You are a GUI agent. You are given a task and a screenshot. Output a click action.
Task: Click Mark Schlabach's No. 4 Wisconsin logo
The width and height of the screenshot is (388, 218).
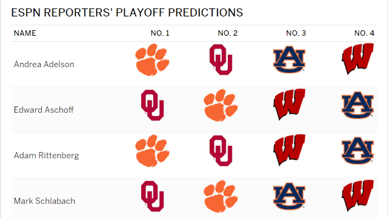[358, 195]
